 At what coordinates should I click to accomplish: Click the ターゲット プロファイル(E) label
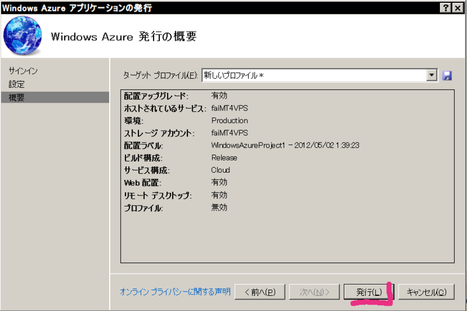point(160,76)
